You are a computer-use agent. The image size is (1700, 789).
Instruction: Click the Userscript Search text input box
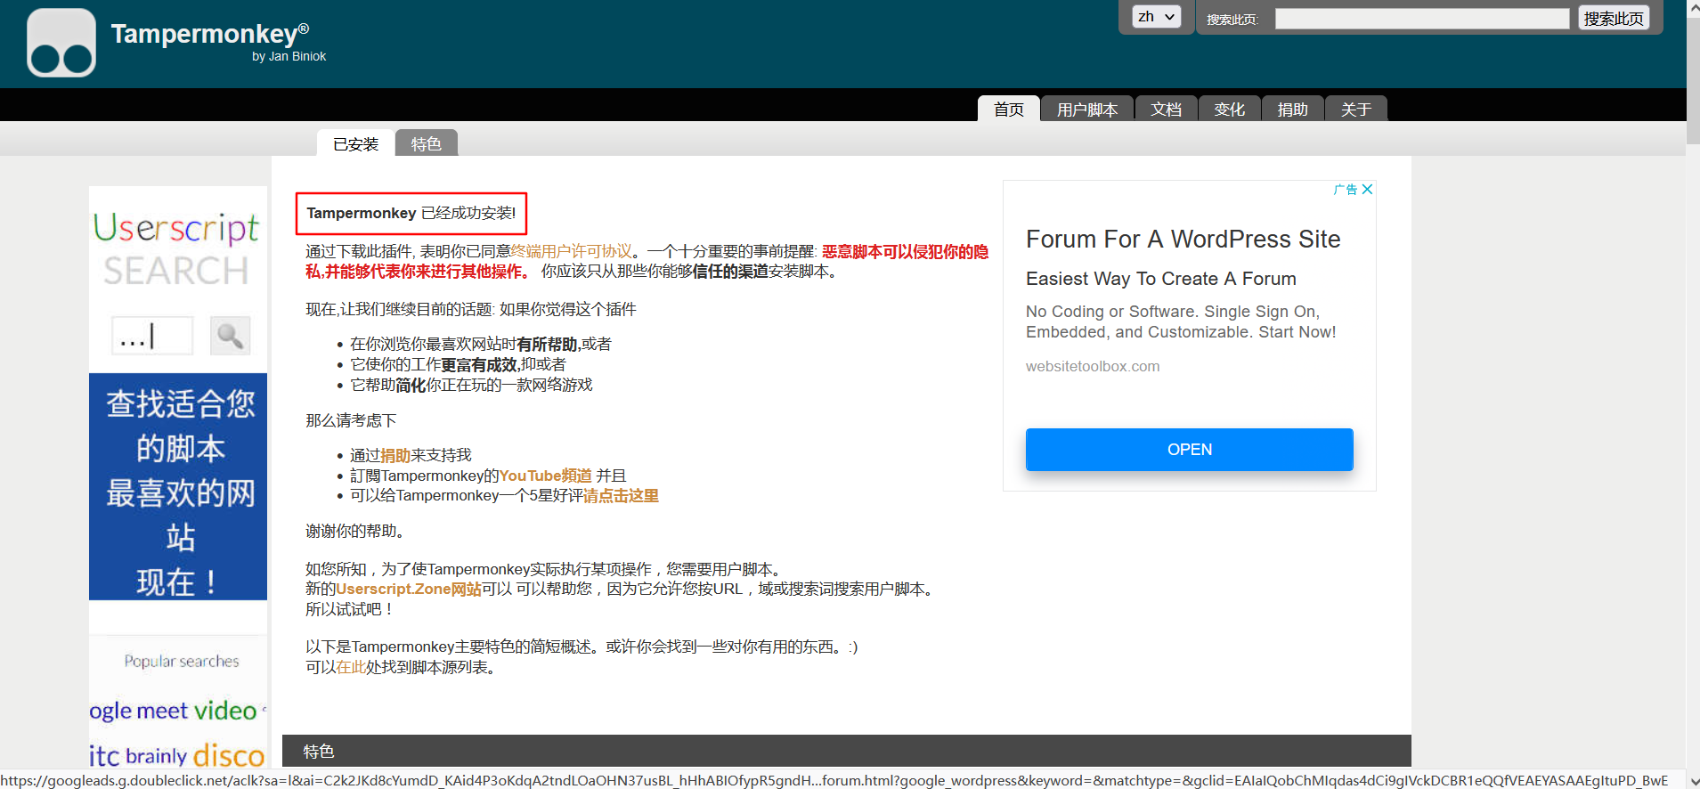coord(152,336)
